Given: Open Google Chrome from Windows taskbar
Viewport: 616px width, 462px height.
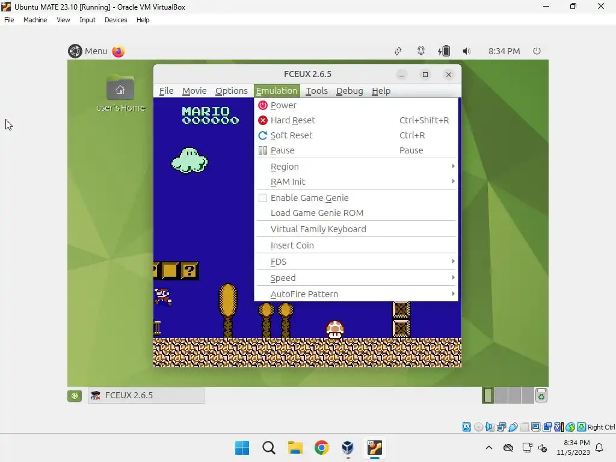Looking at the screenshot, I should click(321, 448).
